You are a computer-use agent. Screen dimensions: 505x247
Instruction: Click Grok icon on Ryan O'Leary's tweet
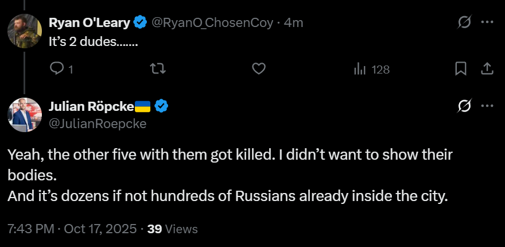coord(464,23)
